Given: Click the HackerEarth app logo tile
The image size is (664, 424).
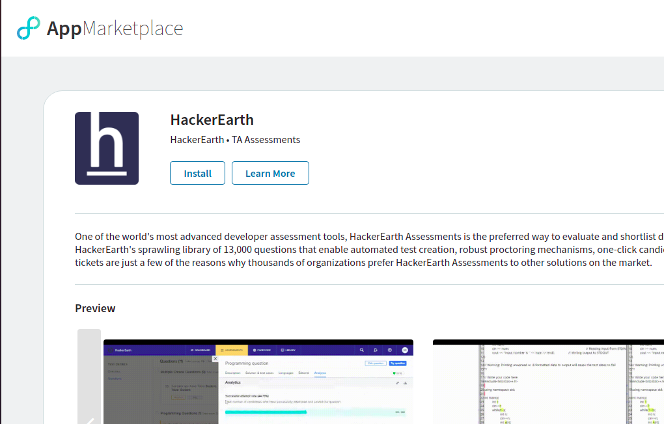Looking at the screenshot, I should pos(107,148).
